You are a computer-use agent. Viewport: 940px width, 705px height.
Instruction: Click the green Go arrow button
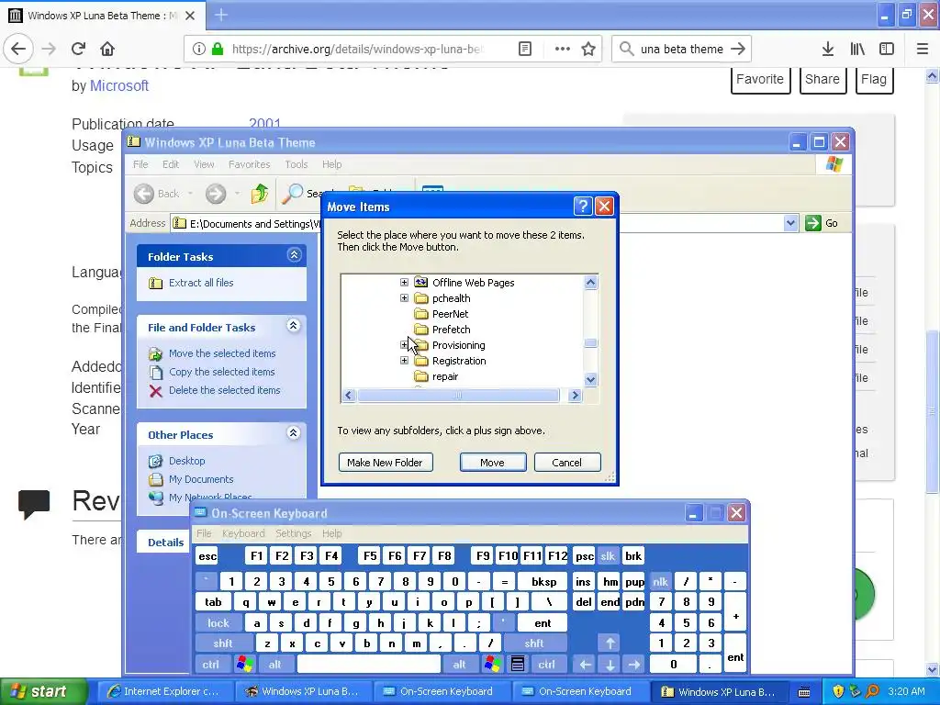[813, 223]
